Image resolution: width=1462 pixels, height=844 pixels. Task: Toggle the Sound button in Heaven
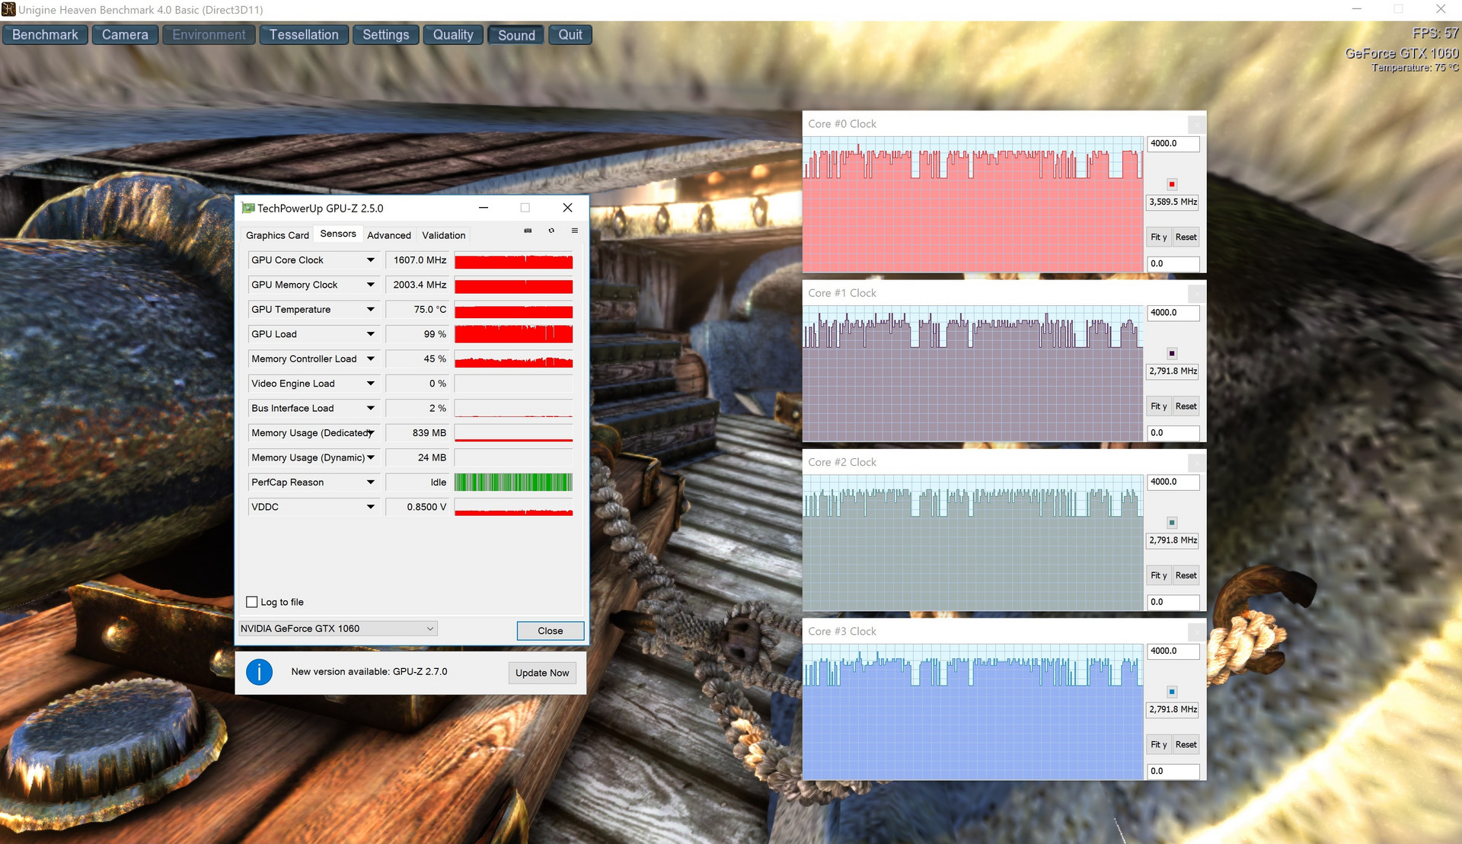pos(516,35)
